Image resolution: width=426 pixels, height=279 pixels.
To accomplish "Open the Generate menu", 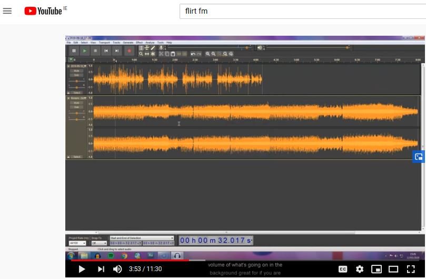I will 128,43.
